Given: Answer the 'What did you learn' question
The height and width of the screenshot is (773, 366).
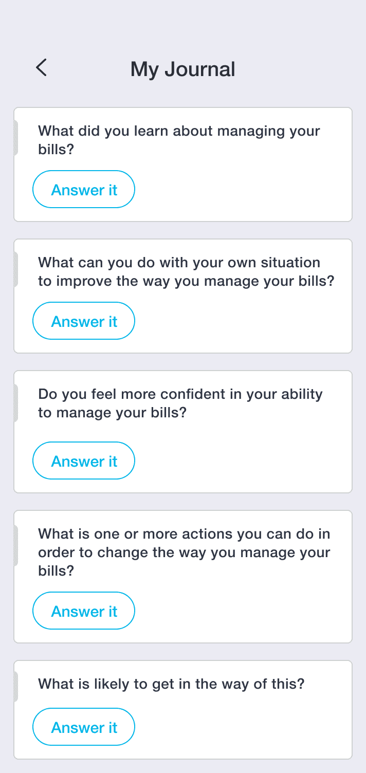Looking at the screenshot, I should (x=84, y=190).
